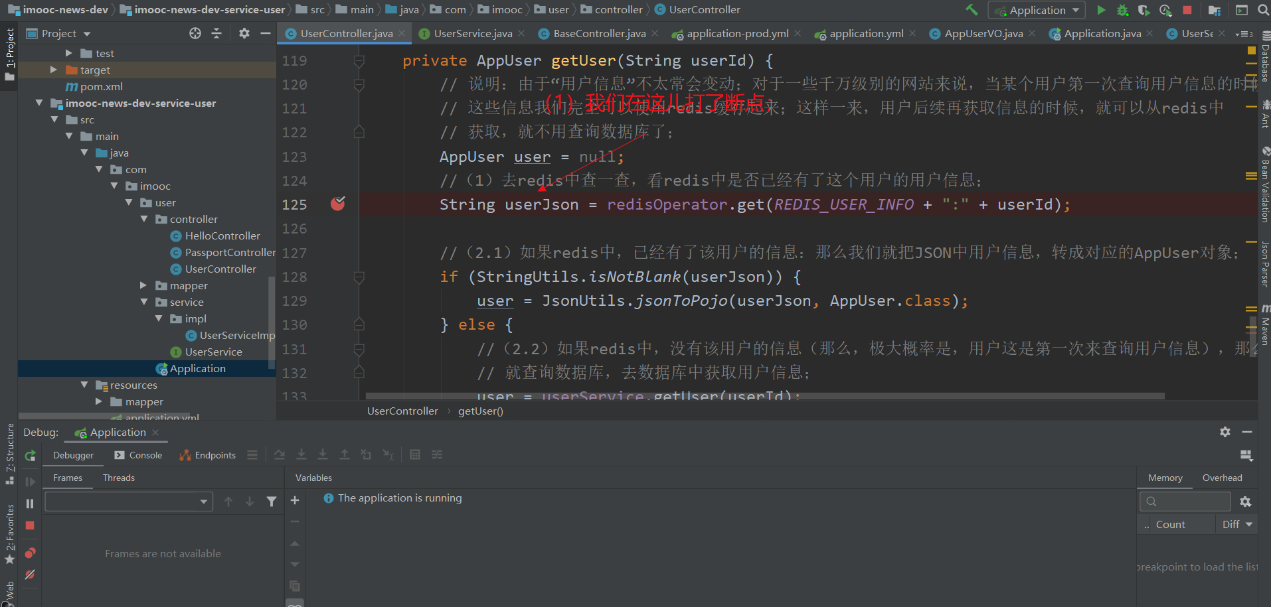
Task: Rerun Application in the Debug panel
Action: (x=30, y=456)
